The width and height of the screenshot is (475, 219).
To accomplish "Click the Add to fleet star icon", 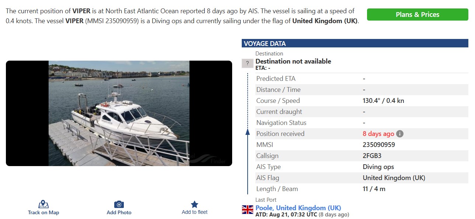I will pyautogui.click(x=195, y=204).
